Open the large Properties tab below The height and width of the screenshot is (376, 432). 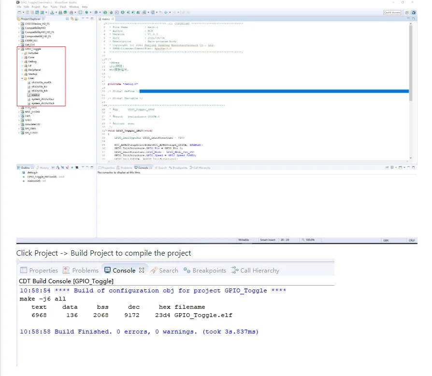39,271
